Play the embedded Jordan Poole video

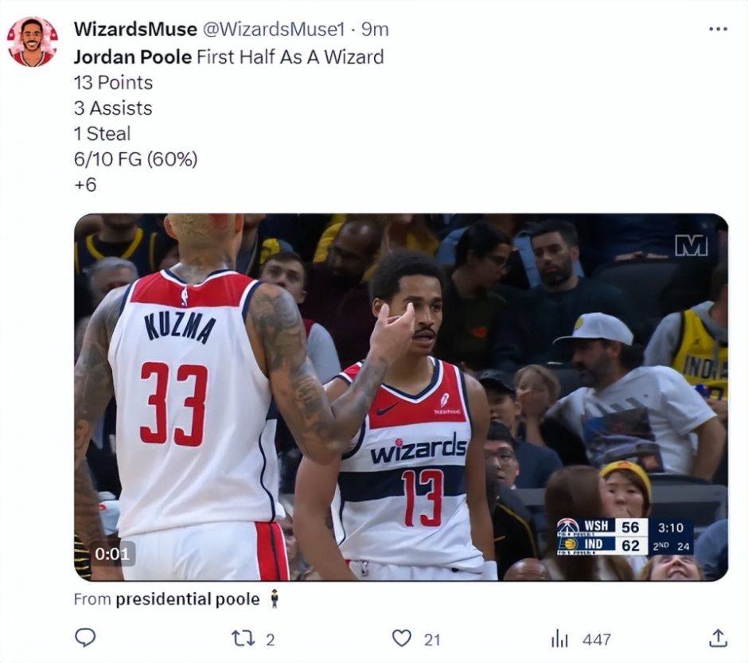coord(401,397)
